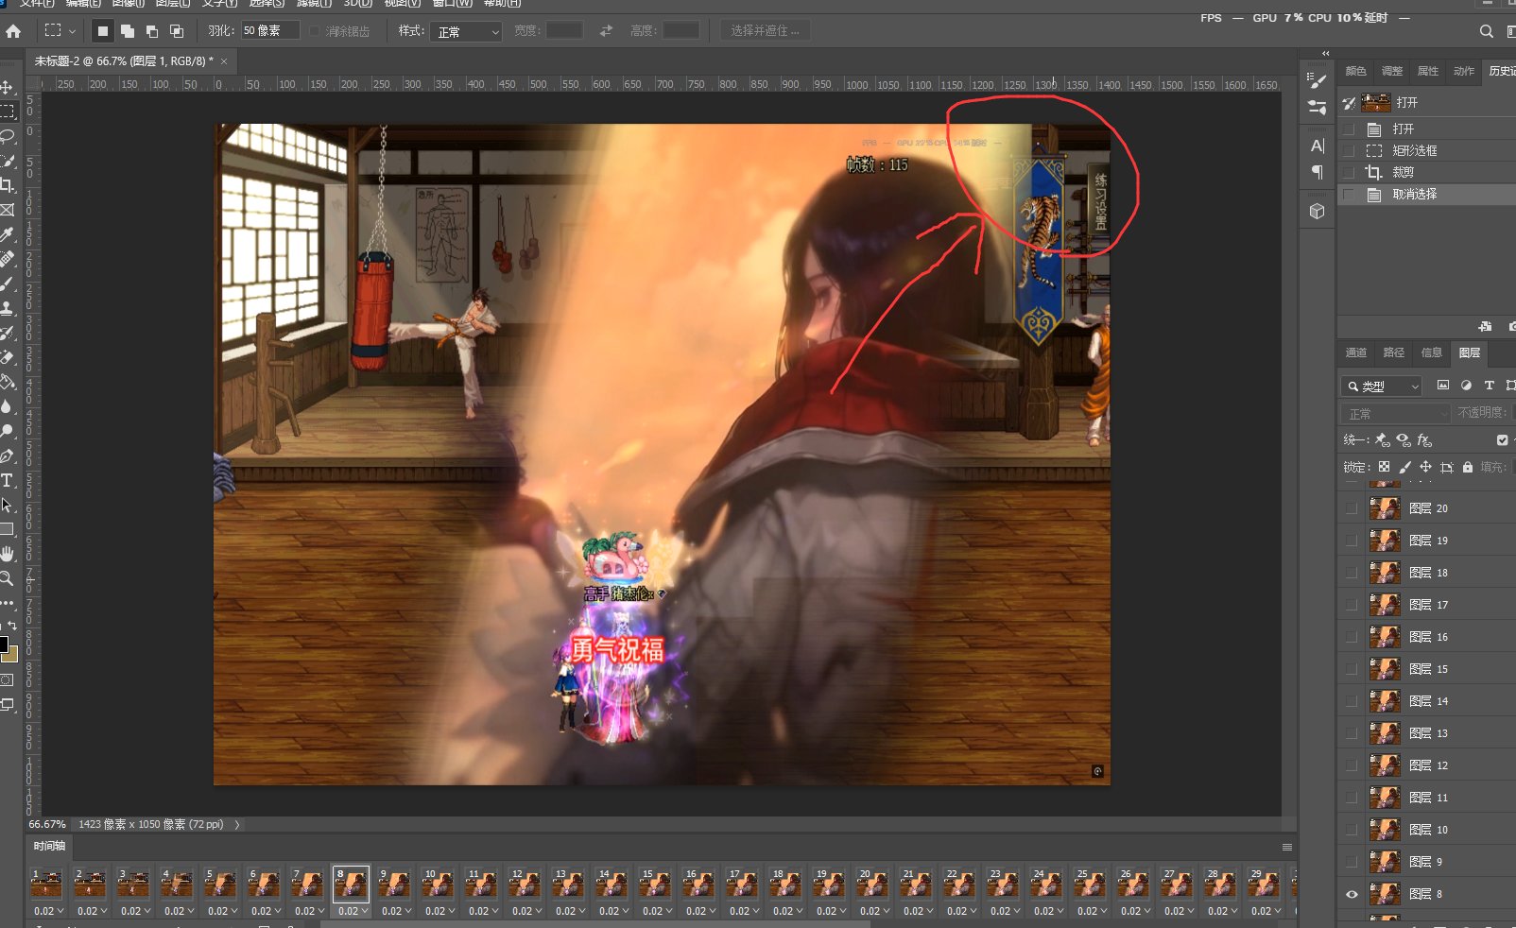Show 图层 9 using its visibility box
This screenshot has height=928, width=1516.
[1352, 862]
